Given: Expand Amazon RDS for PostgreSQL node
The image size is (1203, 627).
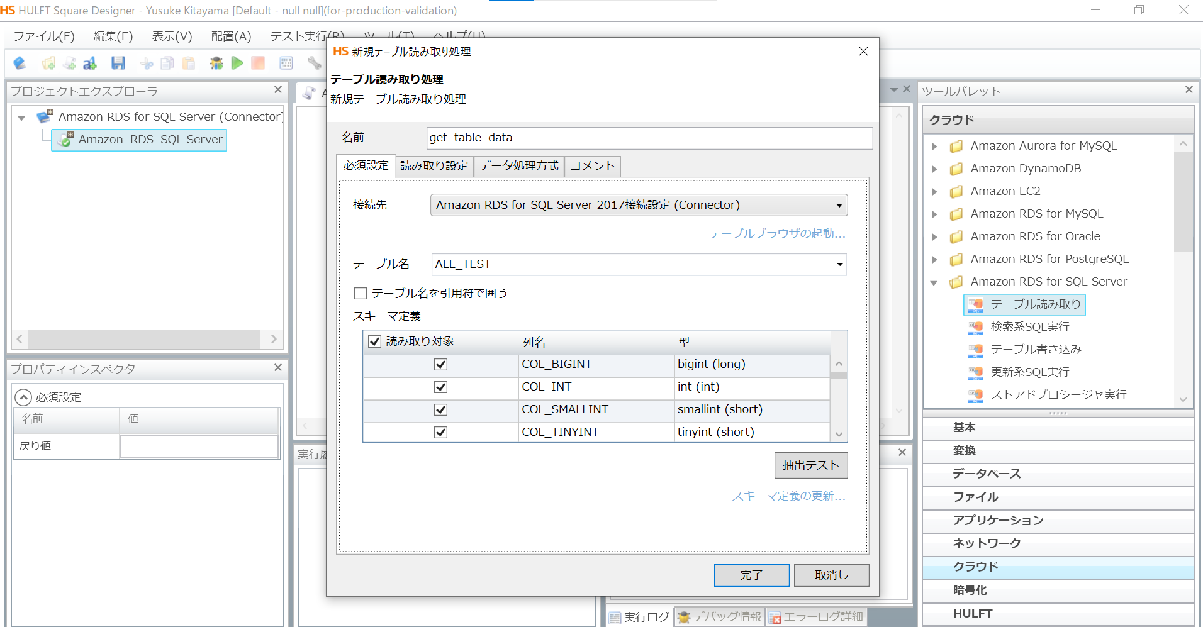Looking at the screenshot, I should click(x=934, y=260).
